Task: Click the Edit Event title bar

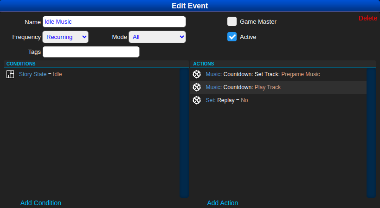Action: click(190, 6)
